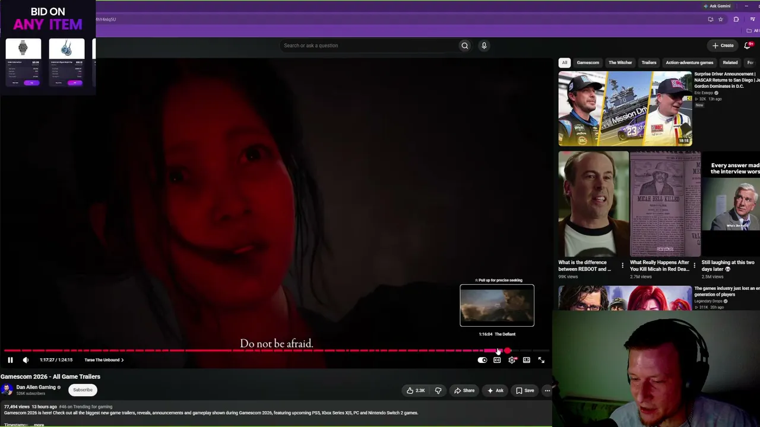Image resolution: width=760 pixels, height=427 pixels.
Task: Click the Create button in YouTube header
Action: [723, 46]
